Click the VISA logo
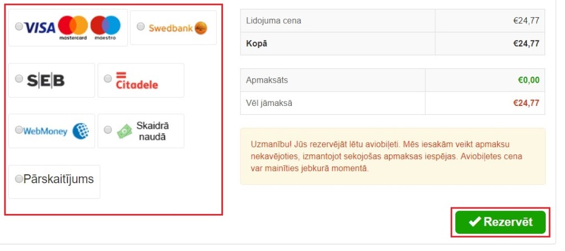Viewport: 565px width, 251px height. [40, 27]
